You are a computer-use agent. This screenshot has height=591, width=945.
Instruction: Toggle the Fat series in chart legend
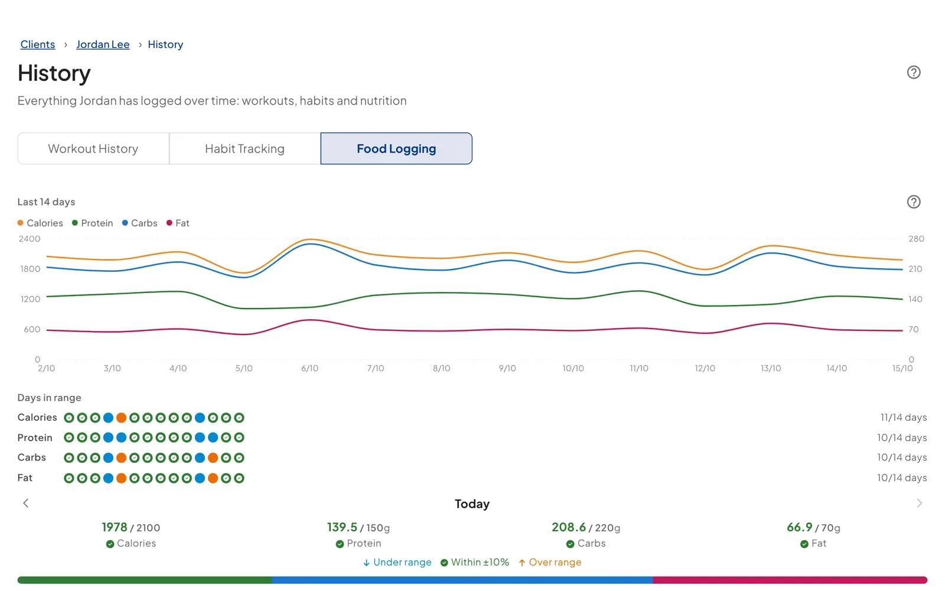click(178, 223)
